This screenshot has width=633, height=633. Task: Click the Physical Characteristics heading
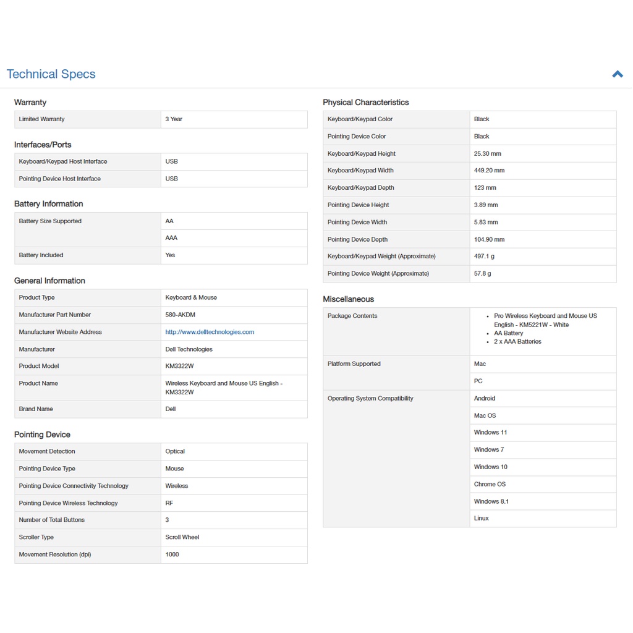pos(365,103)
